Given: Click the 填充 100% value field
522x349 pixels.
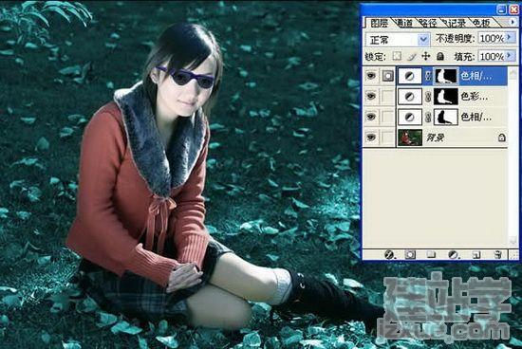Looking at the screenshot, I should tap(492, 56).
